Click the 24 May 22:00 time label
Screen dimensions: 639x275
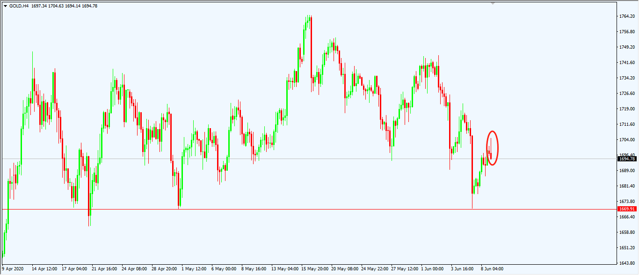[375, 269]
